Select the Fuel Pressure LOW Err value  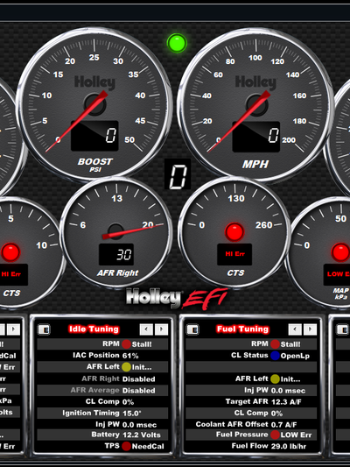296,435
